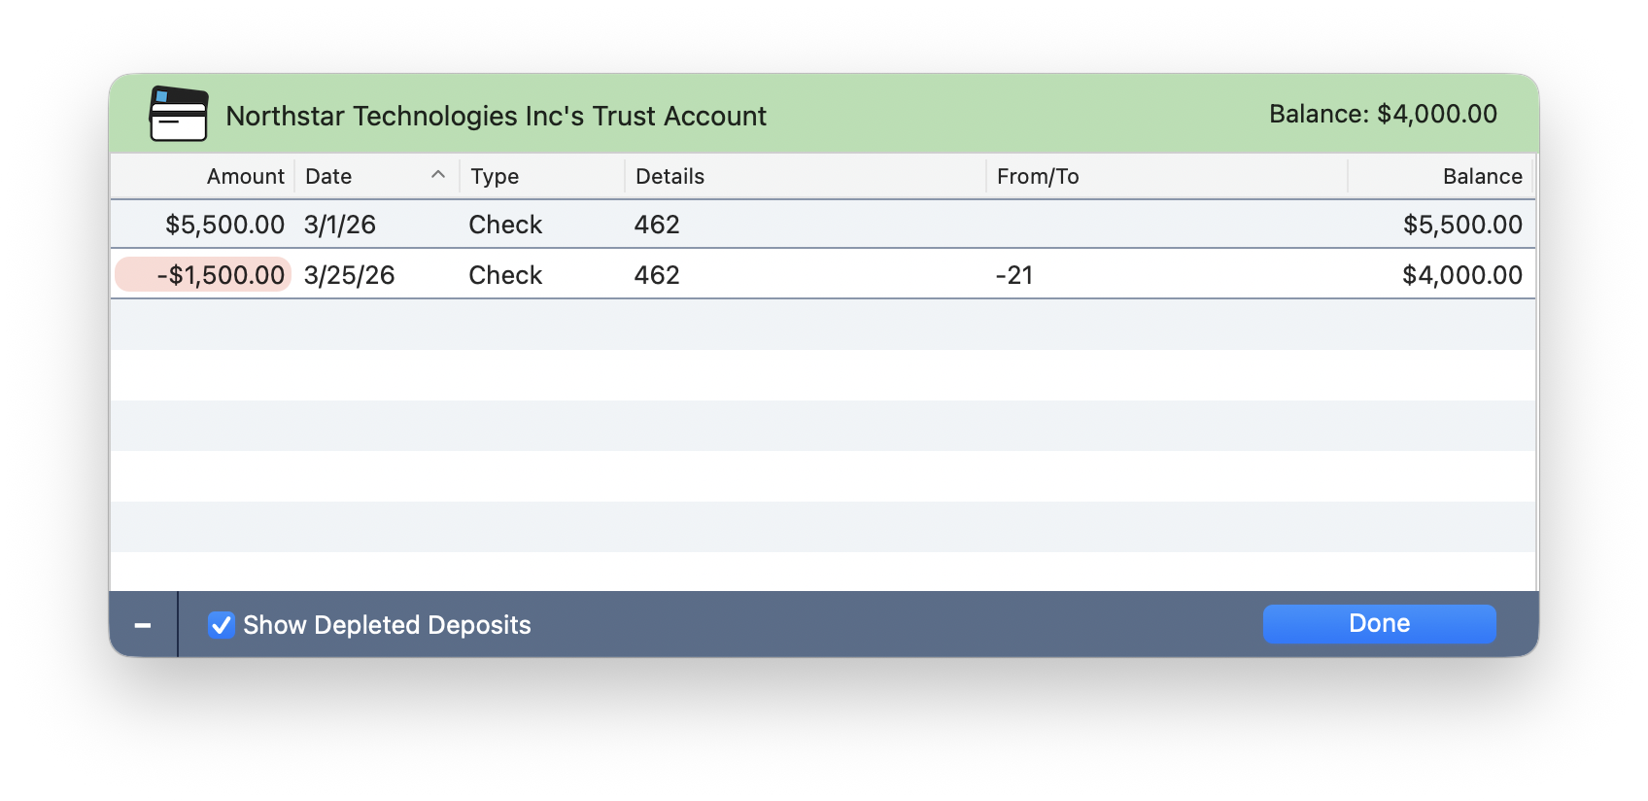Click the sort chevron on the Date column
This screenshot has height=801, width=1648.
(x=439, y=175)
